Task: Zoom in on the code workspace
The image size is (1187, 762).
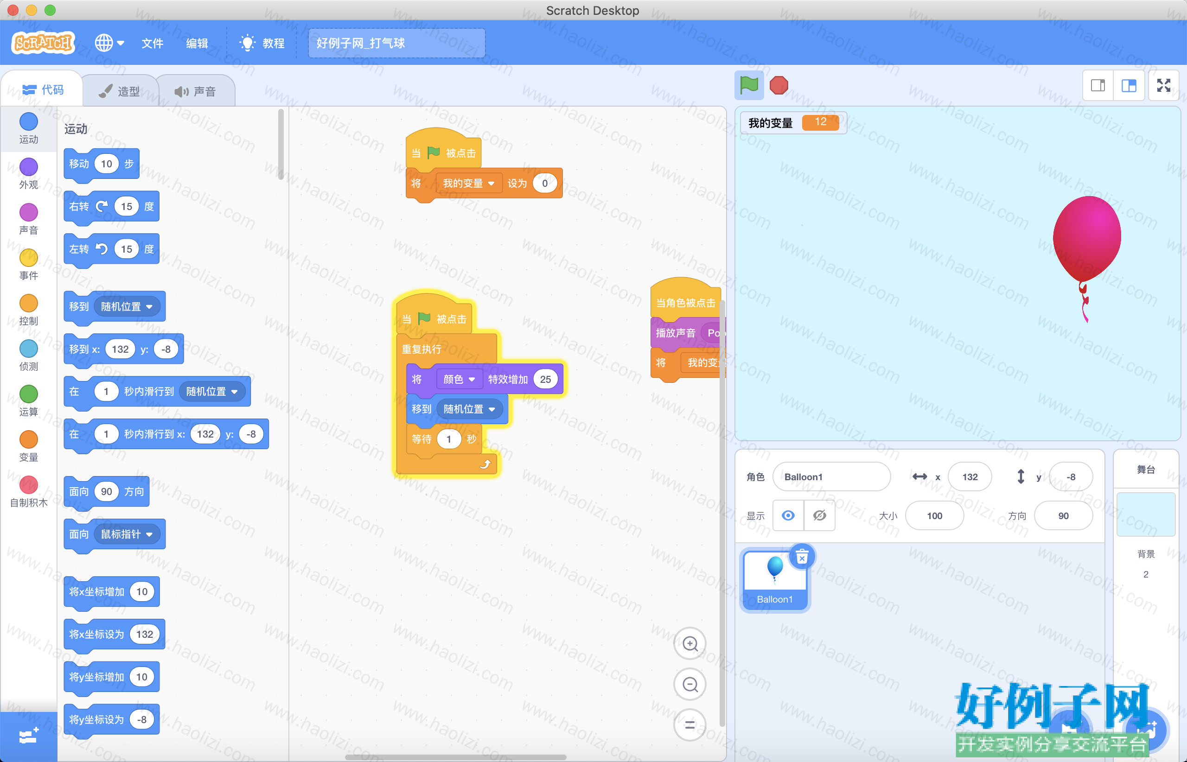Action: tap(689, 643)
